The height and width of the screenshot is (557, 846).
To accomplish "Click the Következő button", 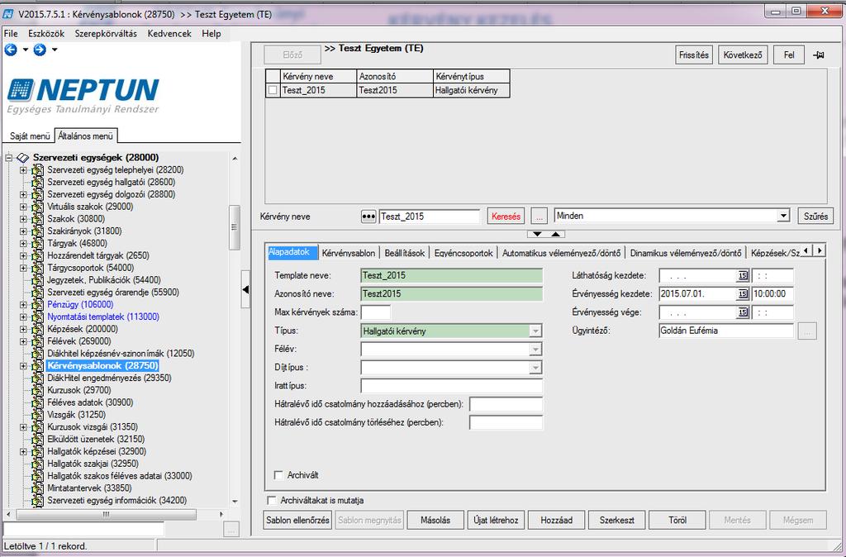I will [743, 55].
